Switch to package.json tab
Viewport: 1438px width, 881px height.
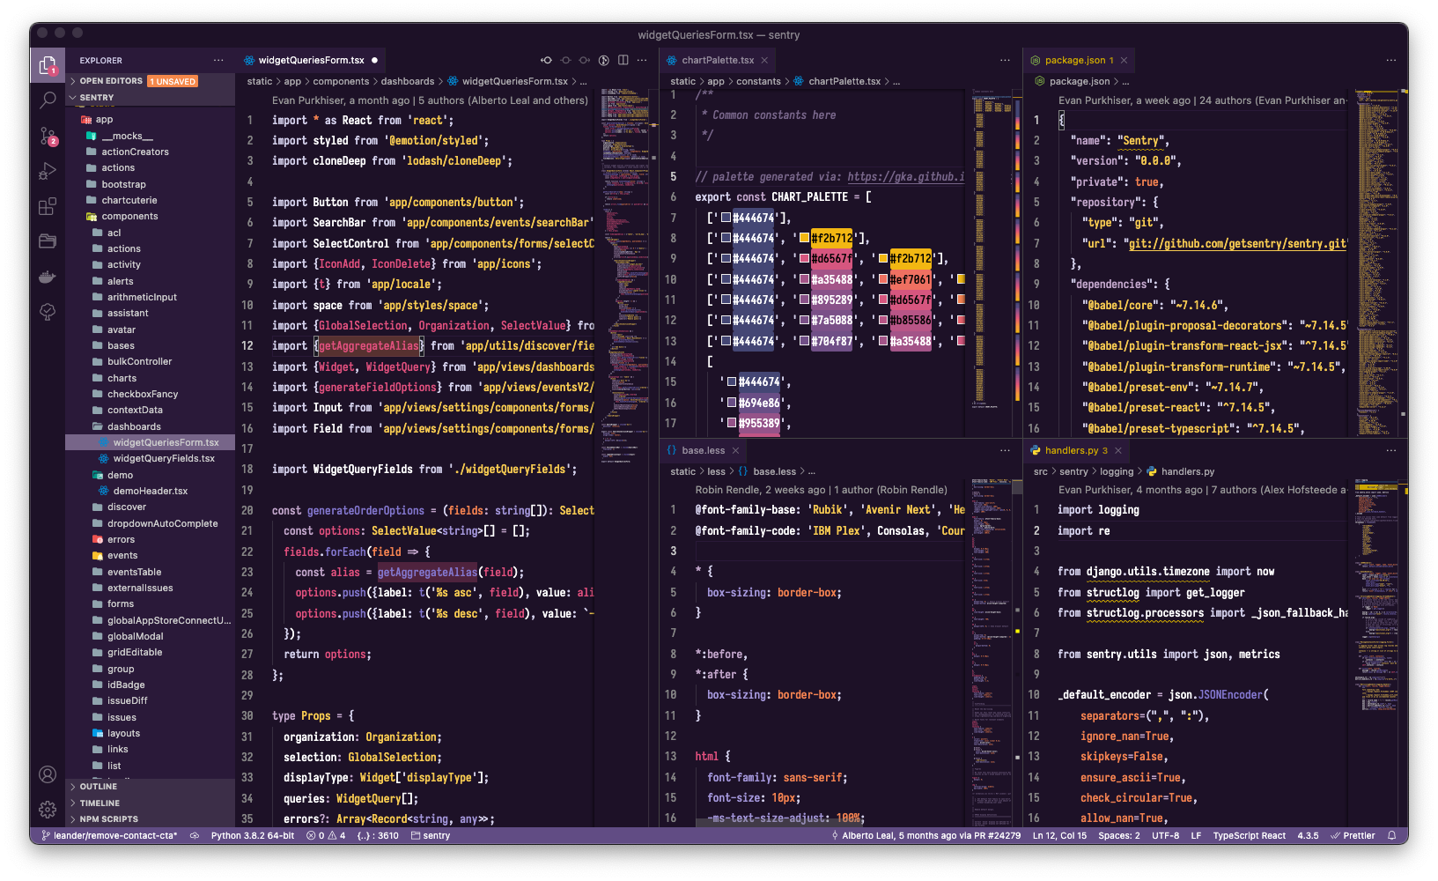pos(1079,60)
